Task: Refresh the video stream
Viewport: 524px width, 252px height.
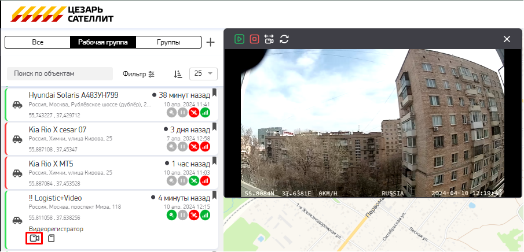Action: click(284, 39)
